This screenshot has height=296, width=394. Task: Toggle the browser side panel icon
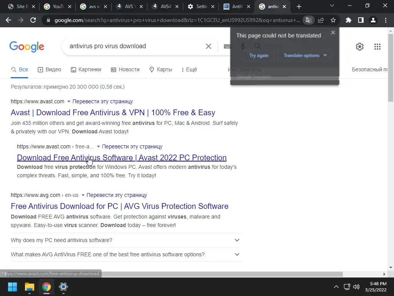(361, 20)
